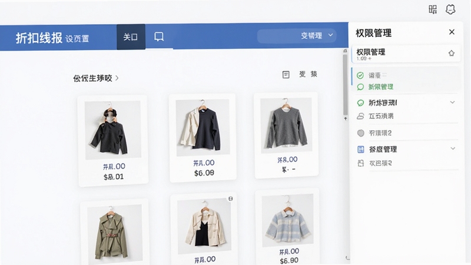Click the scrollbar up arrow below the thumb
This screenshot has width=471, height=265.
(346, 119)
